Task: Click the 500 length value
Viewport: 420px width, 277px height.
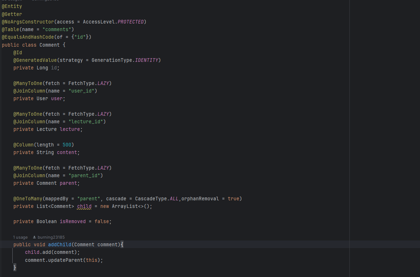Action: (67, 145)
